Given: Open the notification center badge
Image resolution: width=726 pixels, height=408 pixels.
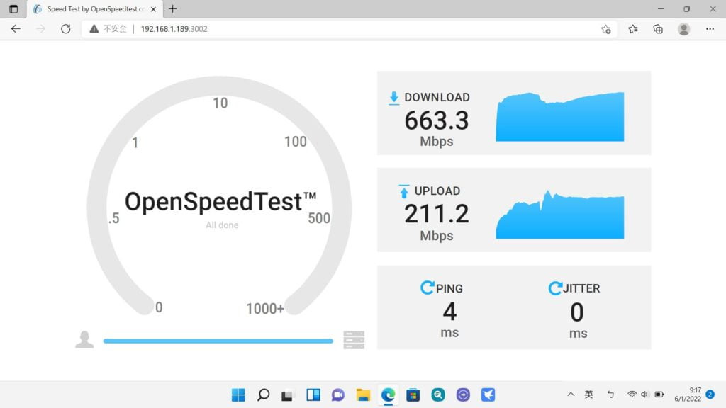Looking at the screenshot, I should (x=710, y=395).
